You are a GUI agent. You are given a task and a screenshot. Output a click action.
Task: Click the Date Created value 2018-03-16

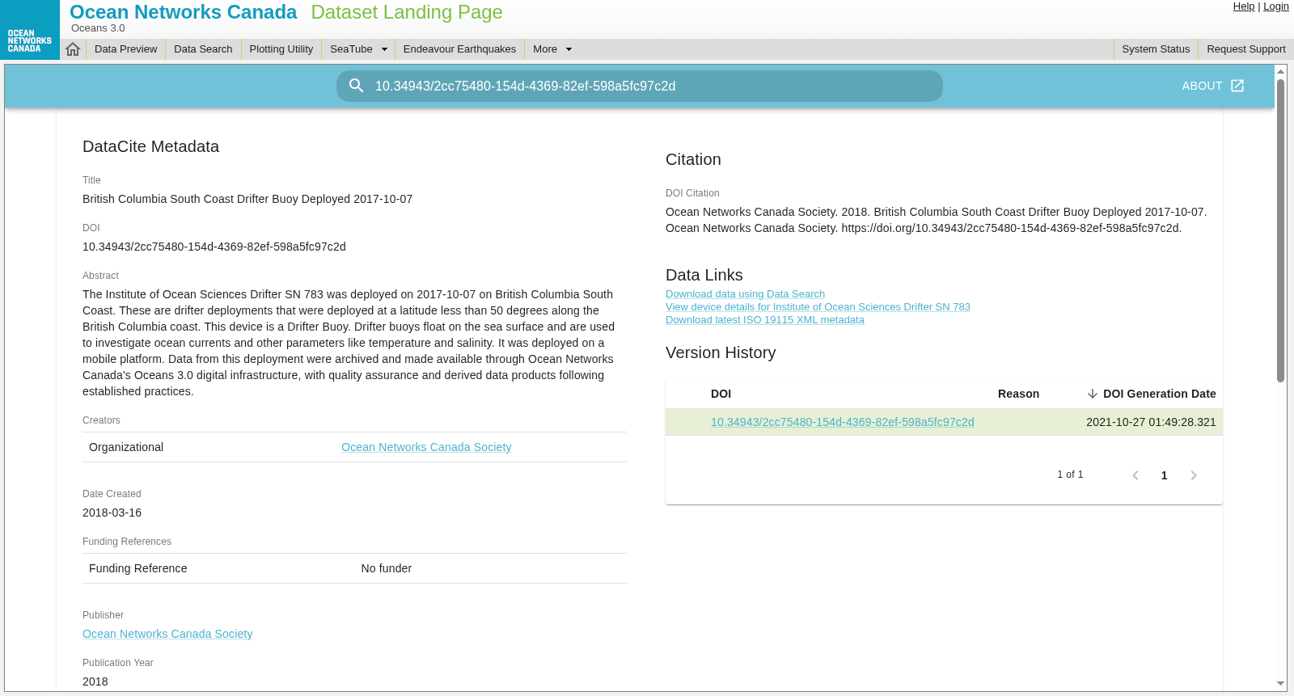pos(112,513)
